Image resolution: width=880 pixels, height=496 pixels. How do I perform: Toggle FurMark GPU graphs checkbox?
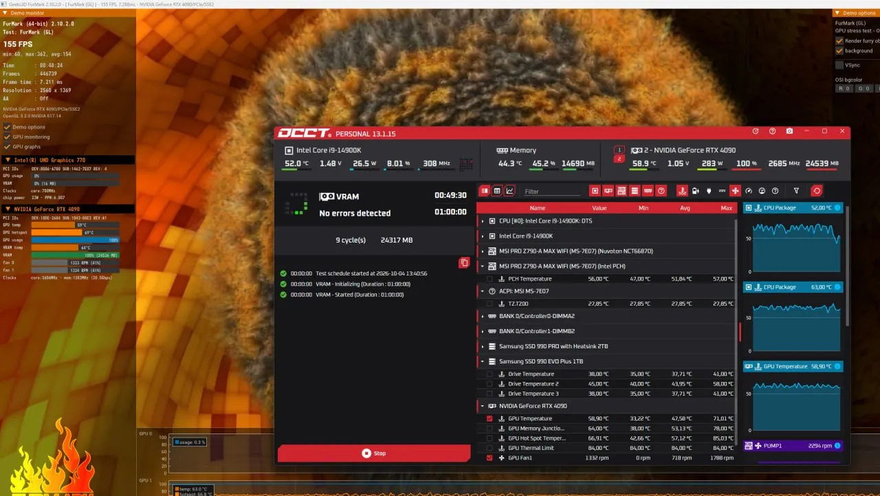[7, 146]
